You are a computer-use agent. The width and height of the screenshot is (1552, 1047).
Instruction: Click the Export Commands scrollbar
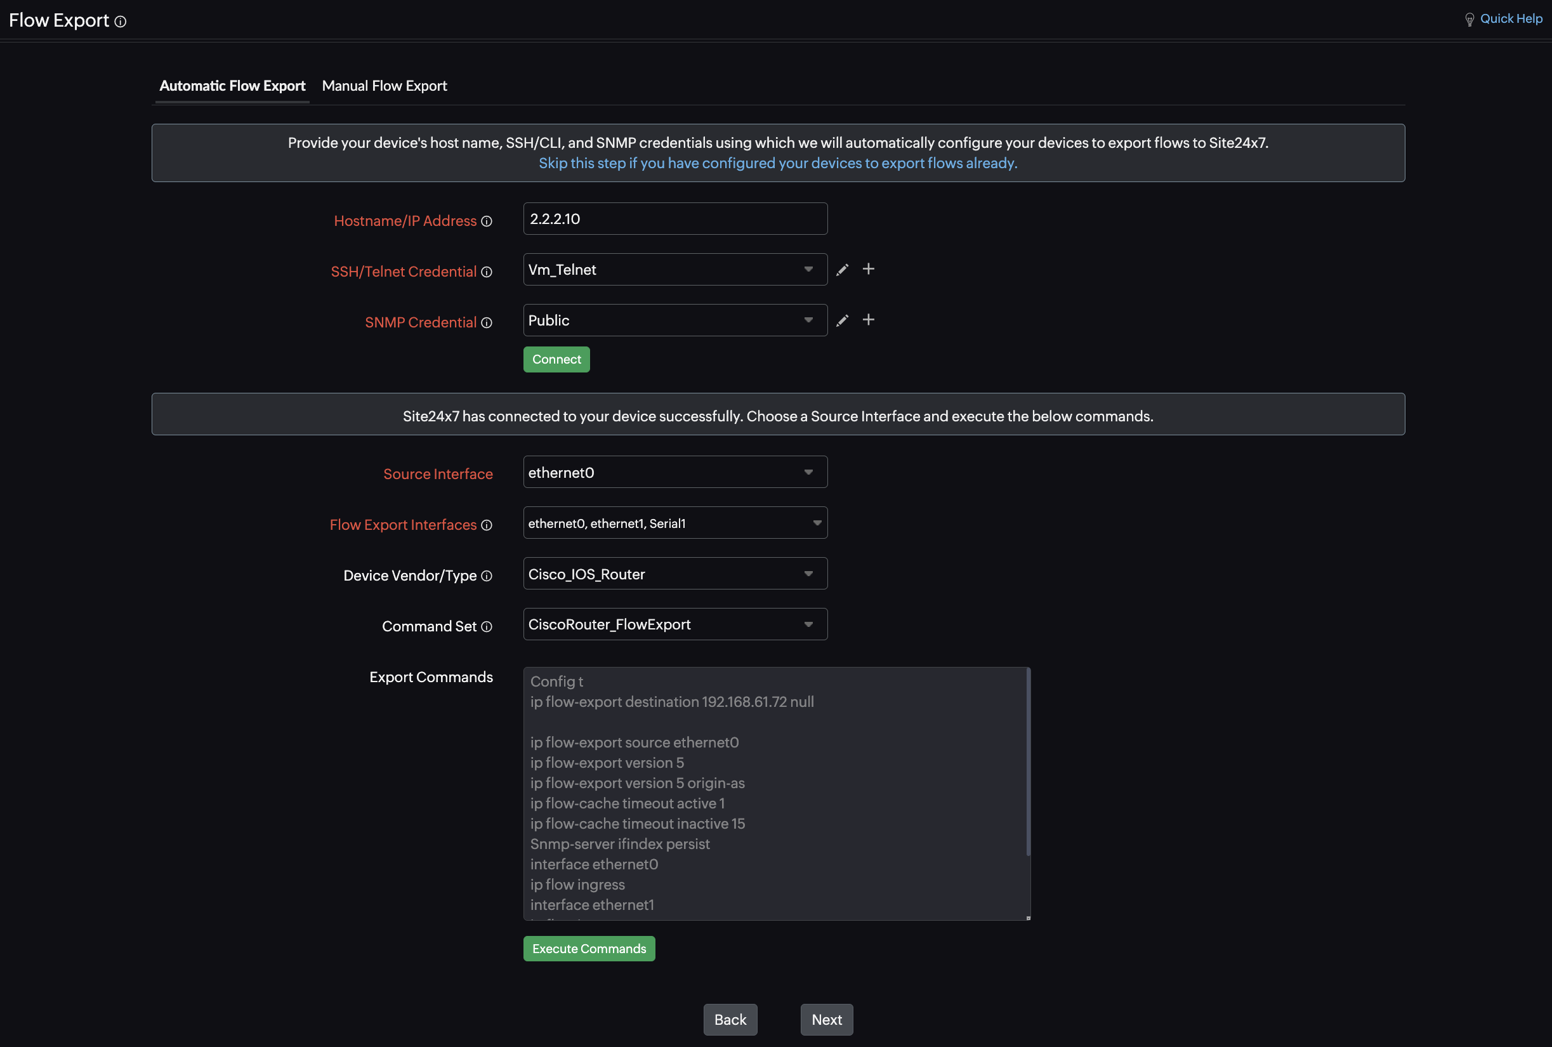[1028, 761]
